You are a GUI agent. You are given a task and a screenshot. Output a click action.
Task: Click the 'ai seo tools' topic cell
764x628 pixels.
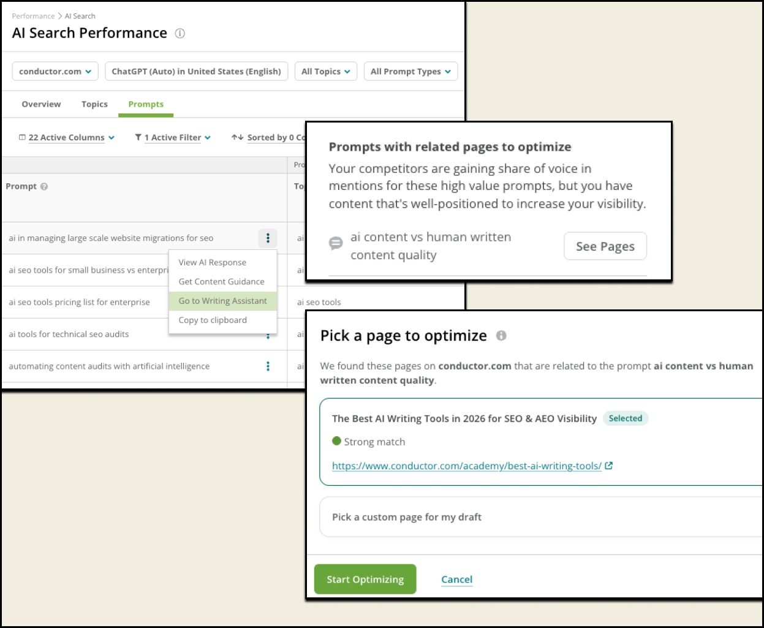[319, 302]
